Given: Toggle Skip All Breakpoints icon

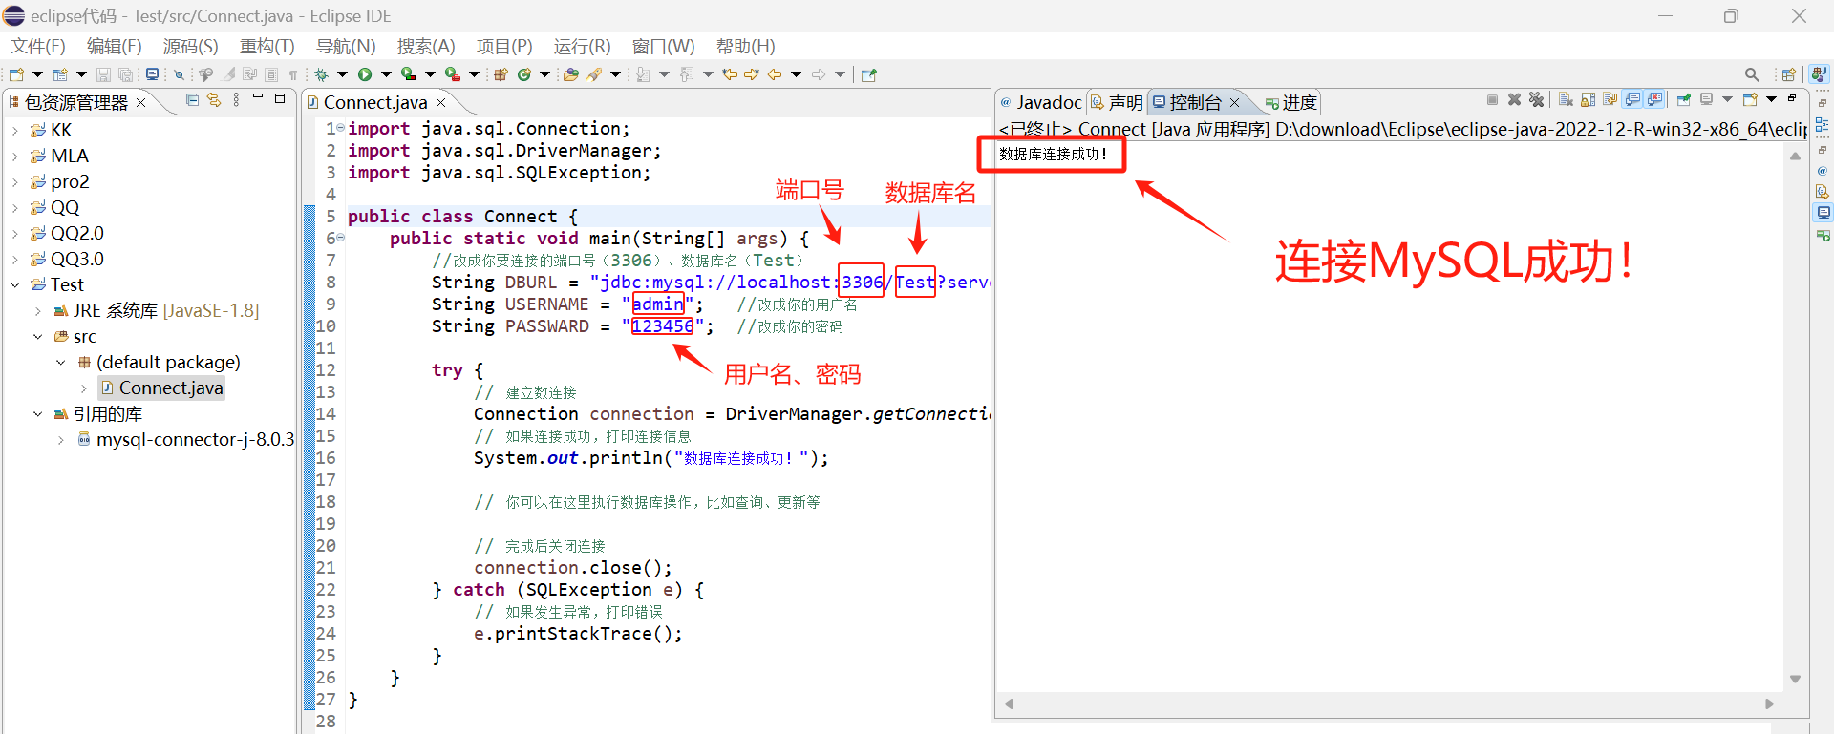Looking at the screenshot, I should [x=179, y=74].
